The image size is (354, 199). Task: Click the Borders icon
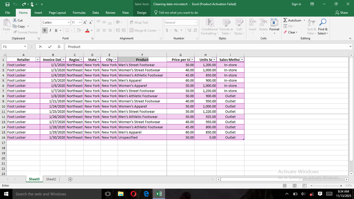(67, 30)
